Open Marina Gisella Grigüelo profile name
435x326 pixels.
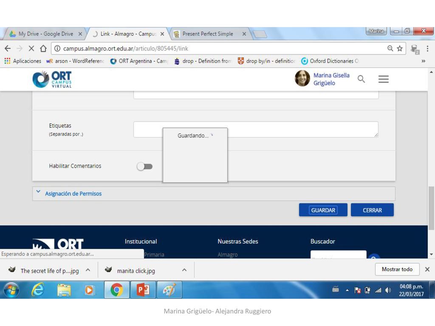[331, 79]
